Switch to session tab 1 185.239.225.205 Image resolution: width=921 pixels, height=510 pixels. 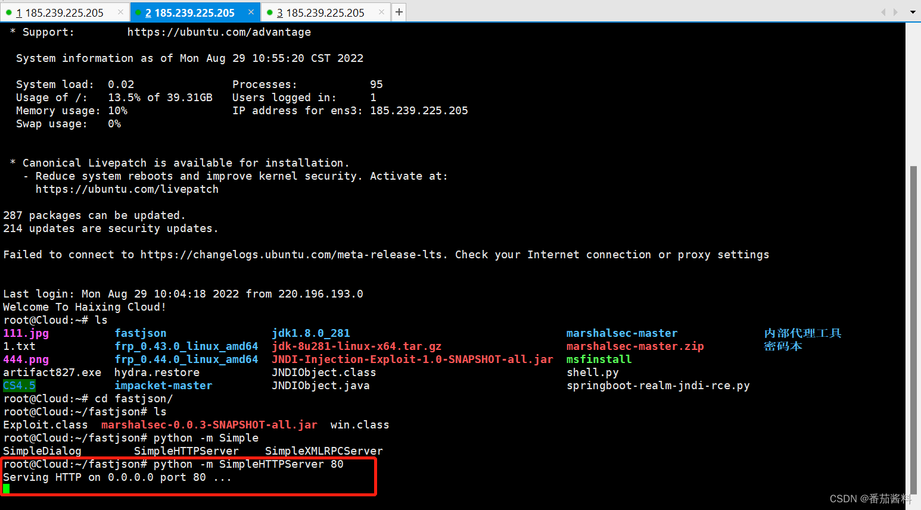pos(64,12)
